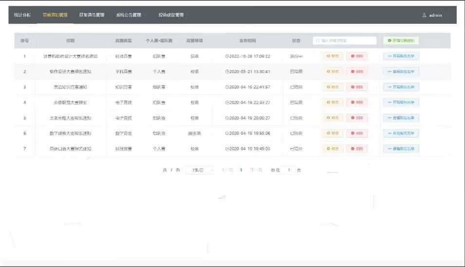
Task: Click the 个人赛-团队赛 column header
Action: pos(159,40)
